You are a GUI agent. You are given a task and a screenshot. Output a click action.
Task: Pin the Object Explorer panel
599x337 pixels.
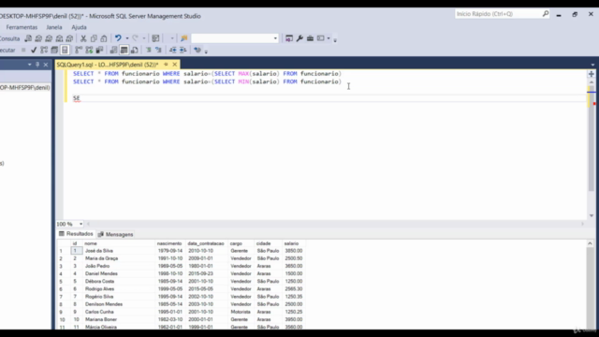pos(37,65)
